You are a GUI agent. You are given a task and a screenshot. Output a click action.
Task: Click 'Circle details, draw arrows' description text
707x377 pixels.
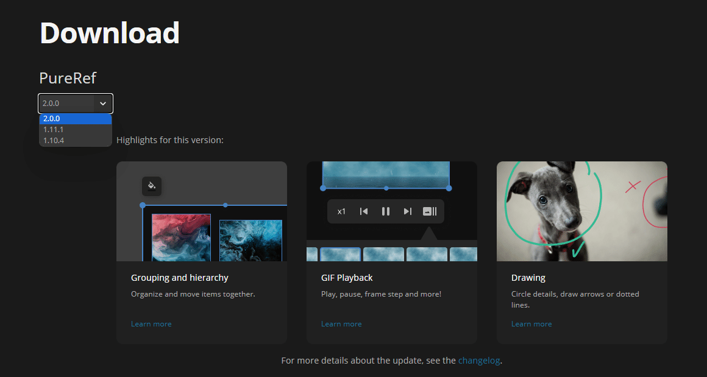[575, 300]
